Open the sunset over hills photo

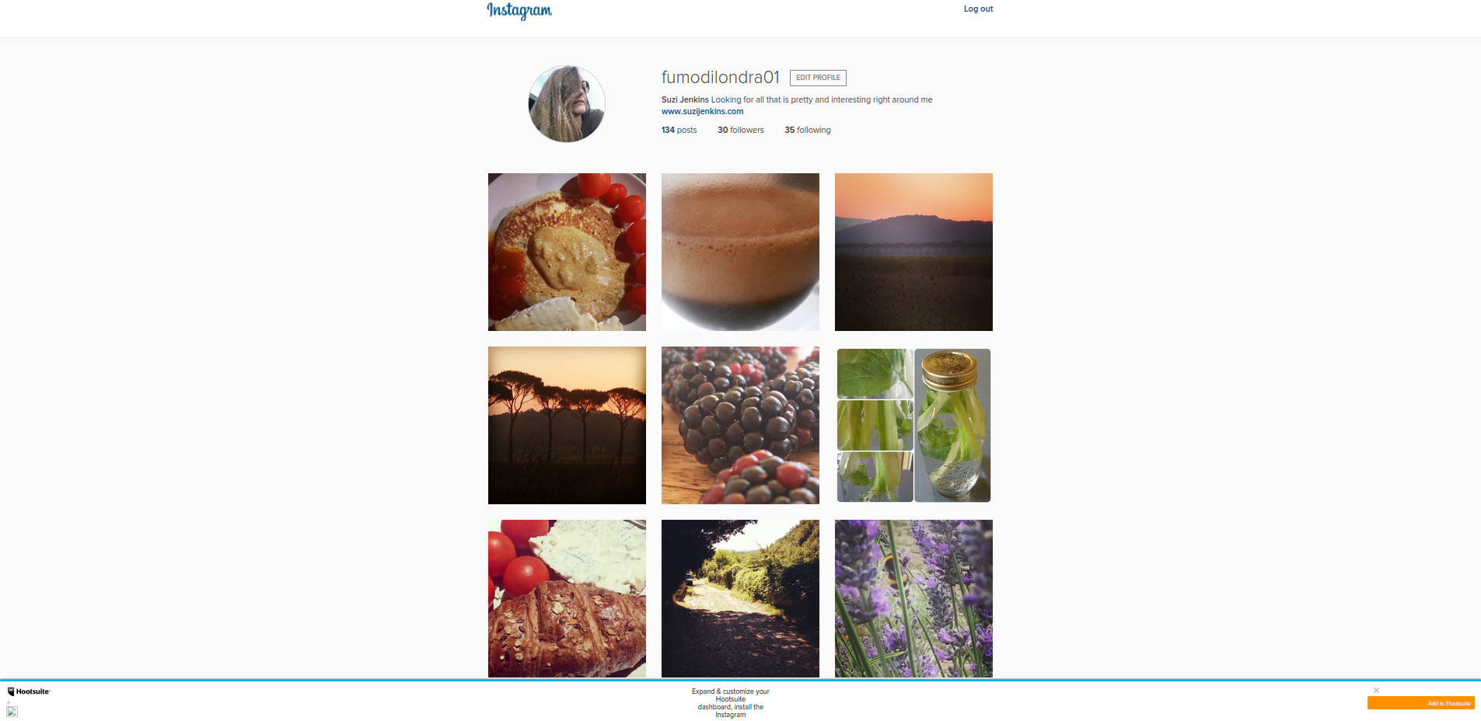[913, 252]
